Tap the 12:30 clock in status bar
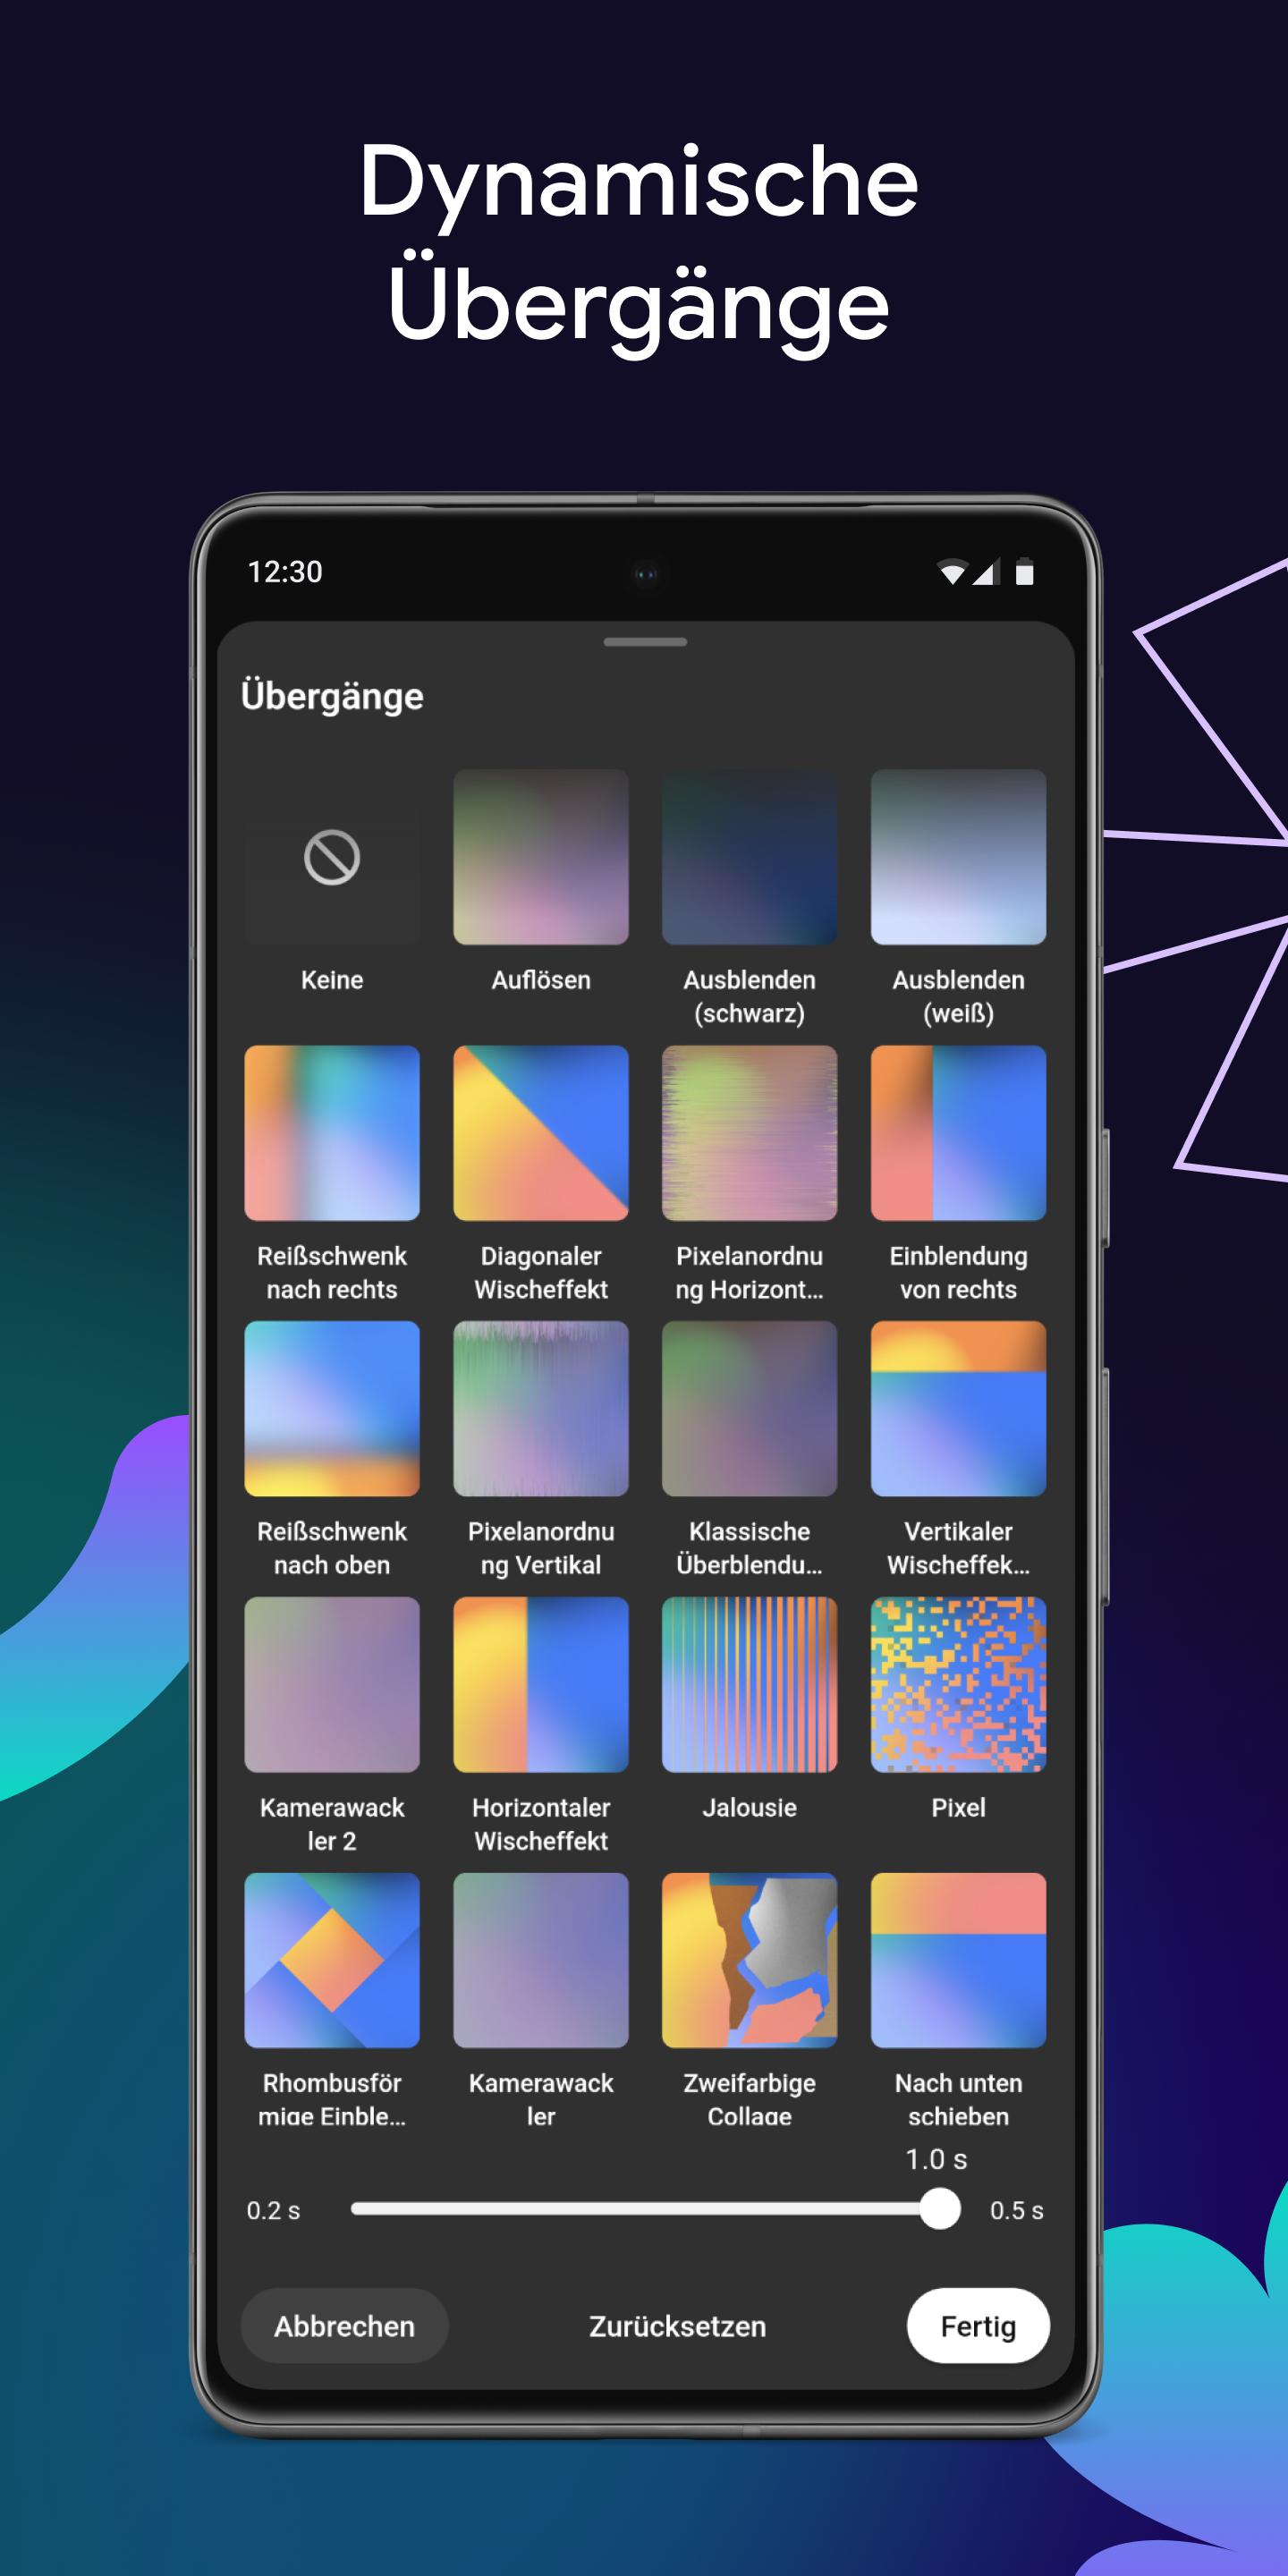This screenshot has width=1288, height=2576. point(285,572)
